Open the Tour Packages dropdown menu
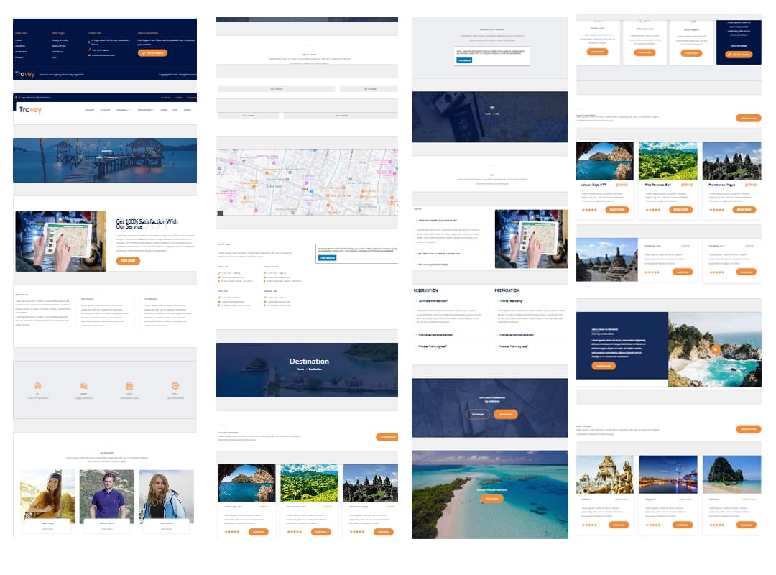The image size is (776, 575). click(x=146, y=110)
